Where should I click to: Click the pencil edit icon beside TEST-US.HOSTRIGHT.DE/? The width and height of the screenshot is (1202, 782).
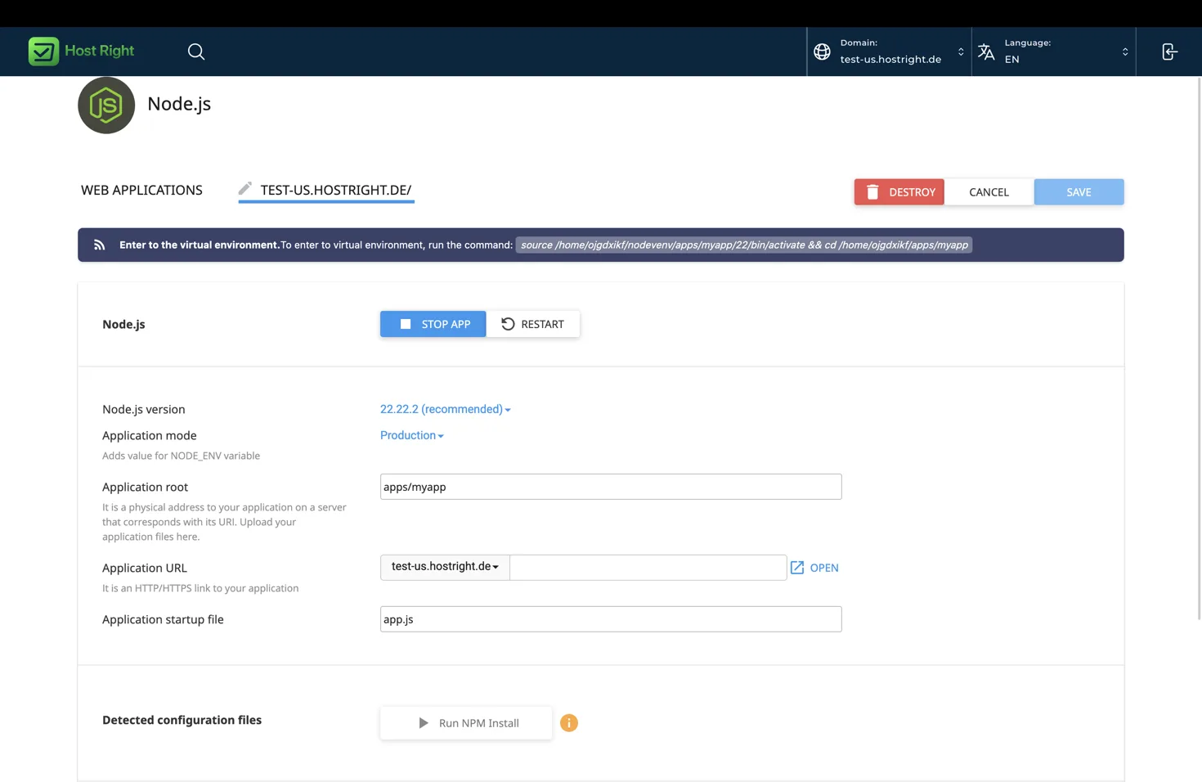click(245, 188)
